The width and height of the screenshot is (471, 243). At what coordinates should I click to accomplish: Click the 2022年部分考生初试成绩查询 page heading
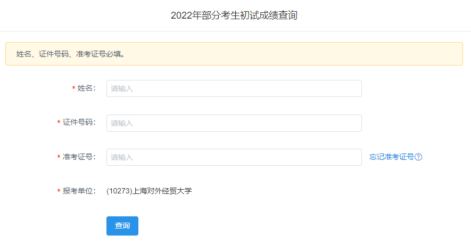point(234,15)
